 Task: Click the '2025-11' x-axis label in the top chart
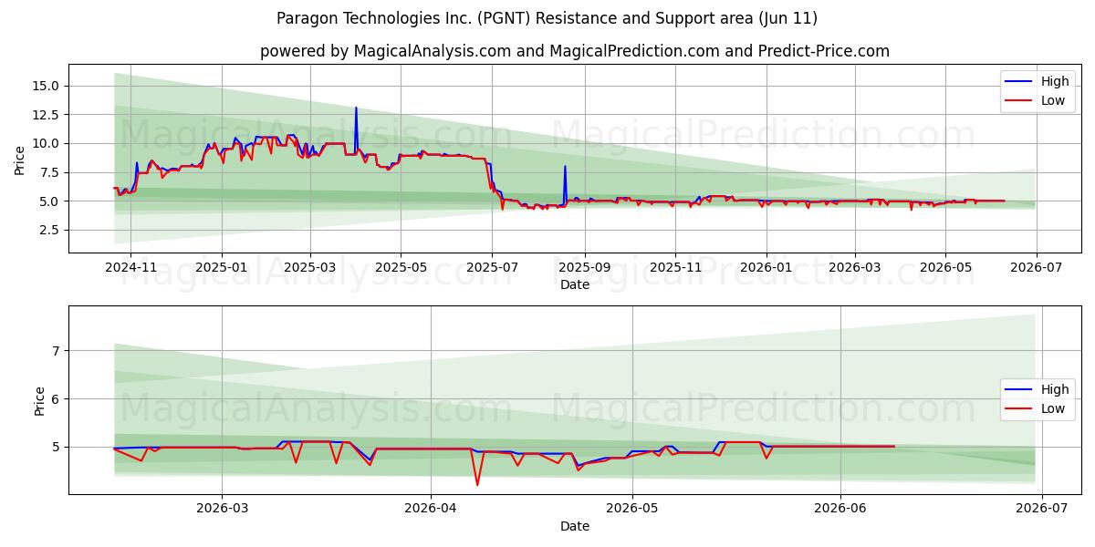click(x=675, y=267)
